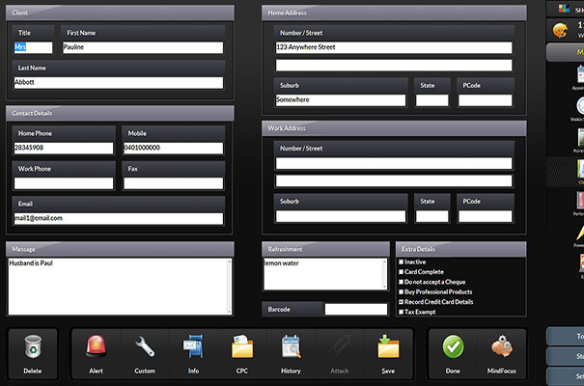View client History calendar icon
The image size is (584, 386).
pyautogui.click(x=291, y=347)
